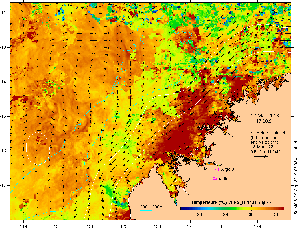Viewport: 298px width, 230px height.
Task: Click the time text 17:20Z
Action: coord(263,121)
